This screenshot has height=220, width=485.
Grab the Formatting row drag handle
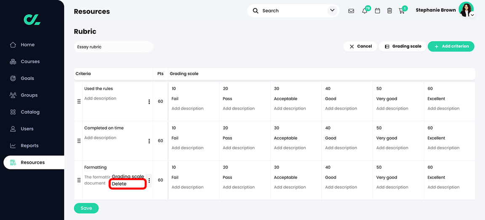(x=79, y=180)
